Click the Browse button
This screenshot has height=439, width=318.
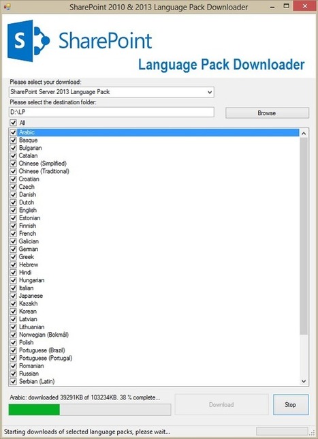pyautogui.click(x=267, y=113)
